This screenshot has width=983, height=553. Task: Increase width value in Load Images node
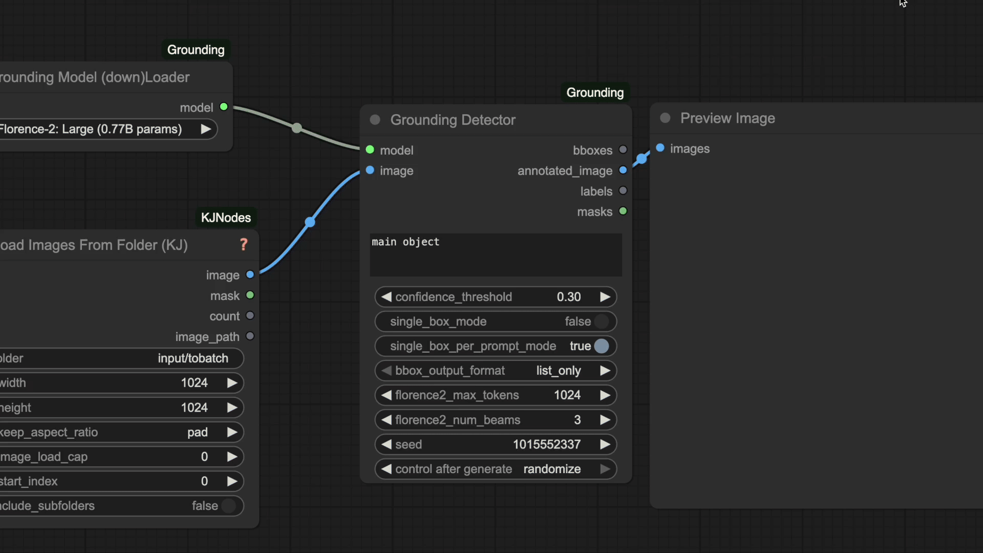tap(232, 383)
